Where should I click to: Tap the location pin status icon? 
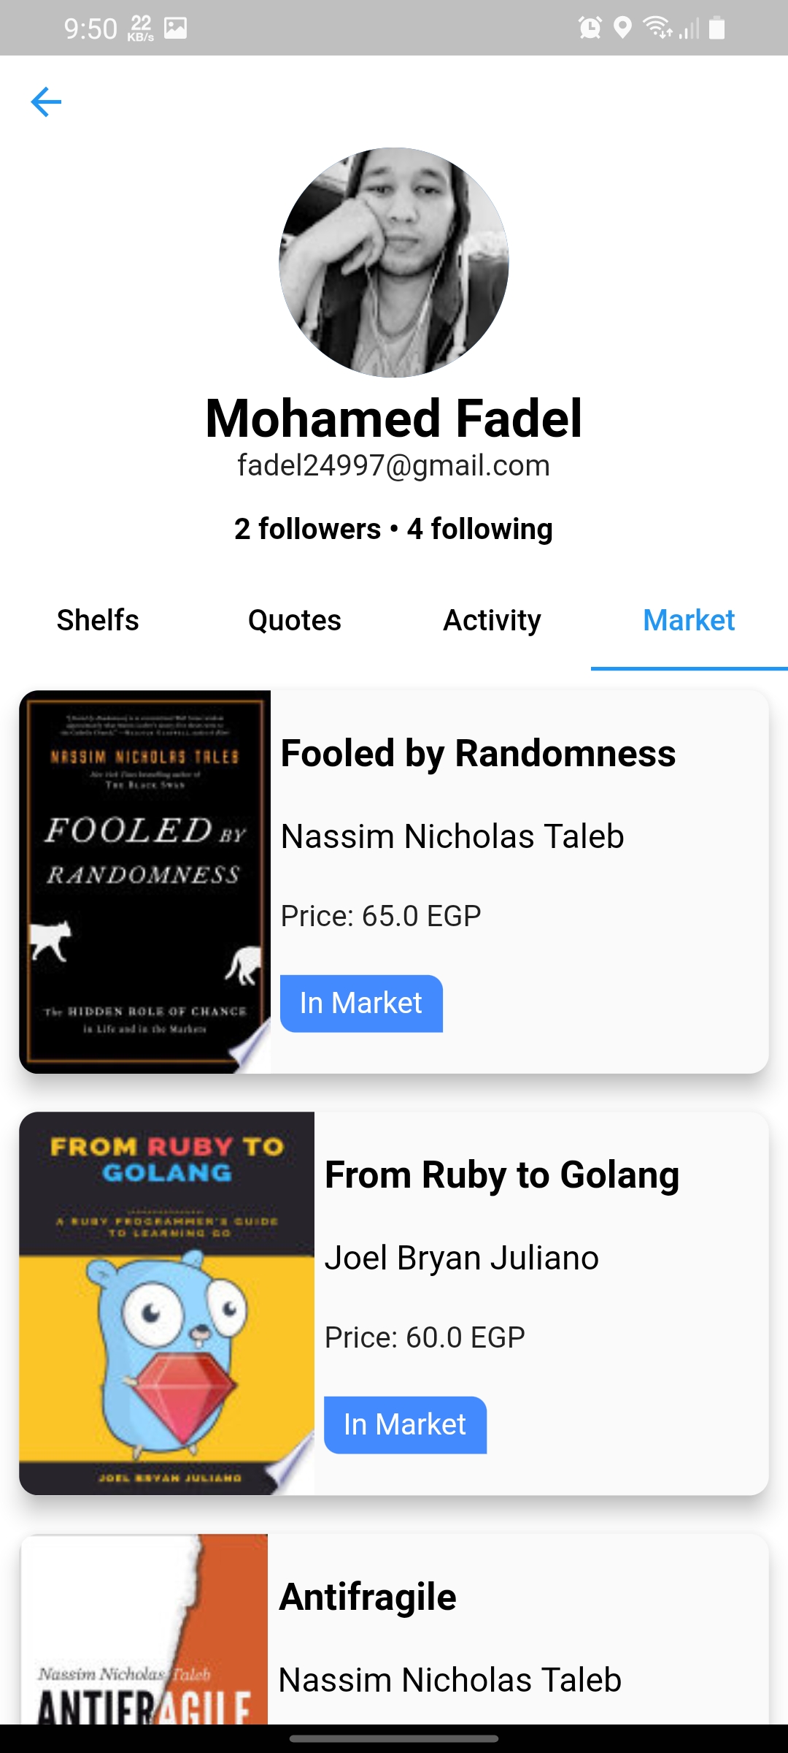pos(622,28)
